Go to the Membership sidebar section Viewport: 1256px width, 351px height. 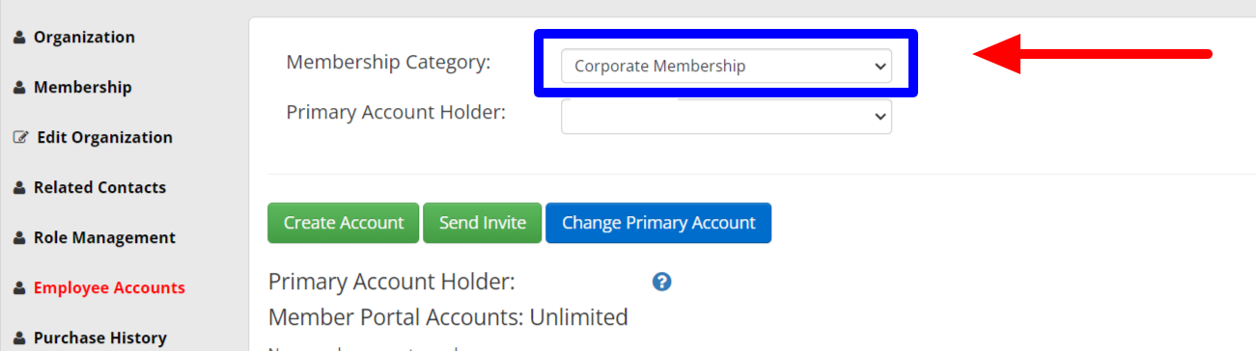(82, 88)
